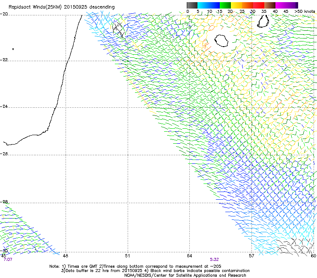Image resolution: width=317 pixels, height=278 pixels.
Task: Click the '0' tick label under color bar
Action: [x=188, y=11]
